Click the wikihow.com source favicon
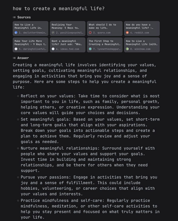Image resolution: width=178 pixels, height=221 pixels. click(127, 49)
